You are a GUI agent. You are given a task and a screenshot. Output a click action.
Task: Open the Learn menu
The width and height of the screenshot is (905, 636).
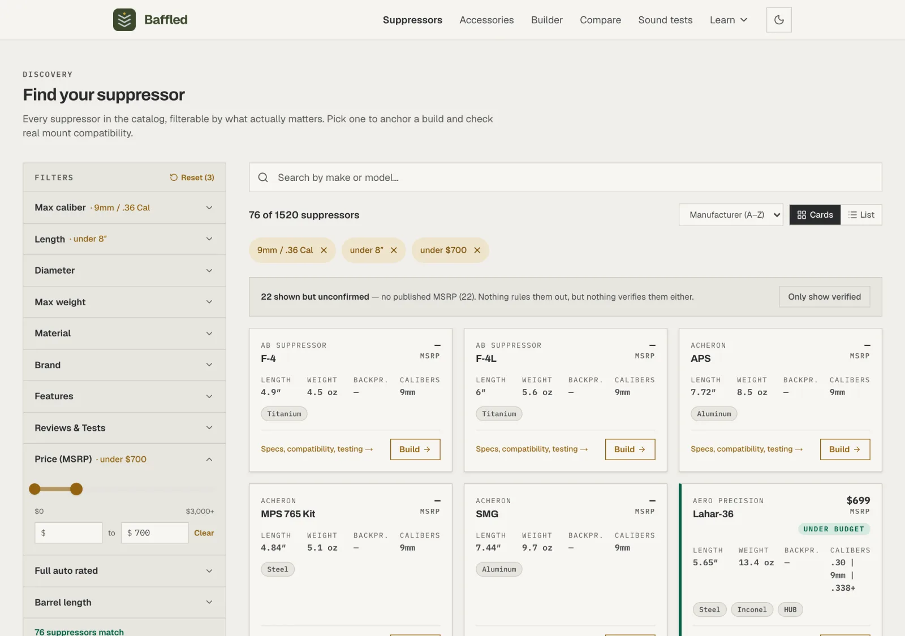pyautogui.click(x=729, y=20)
